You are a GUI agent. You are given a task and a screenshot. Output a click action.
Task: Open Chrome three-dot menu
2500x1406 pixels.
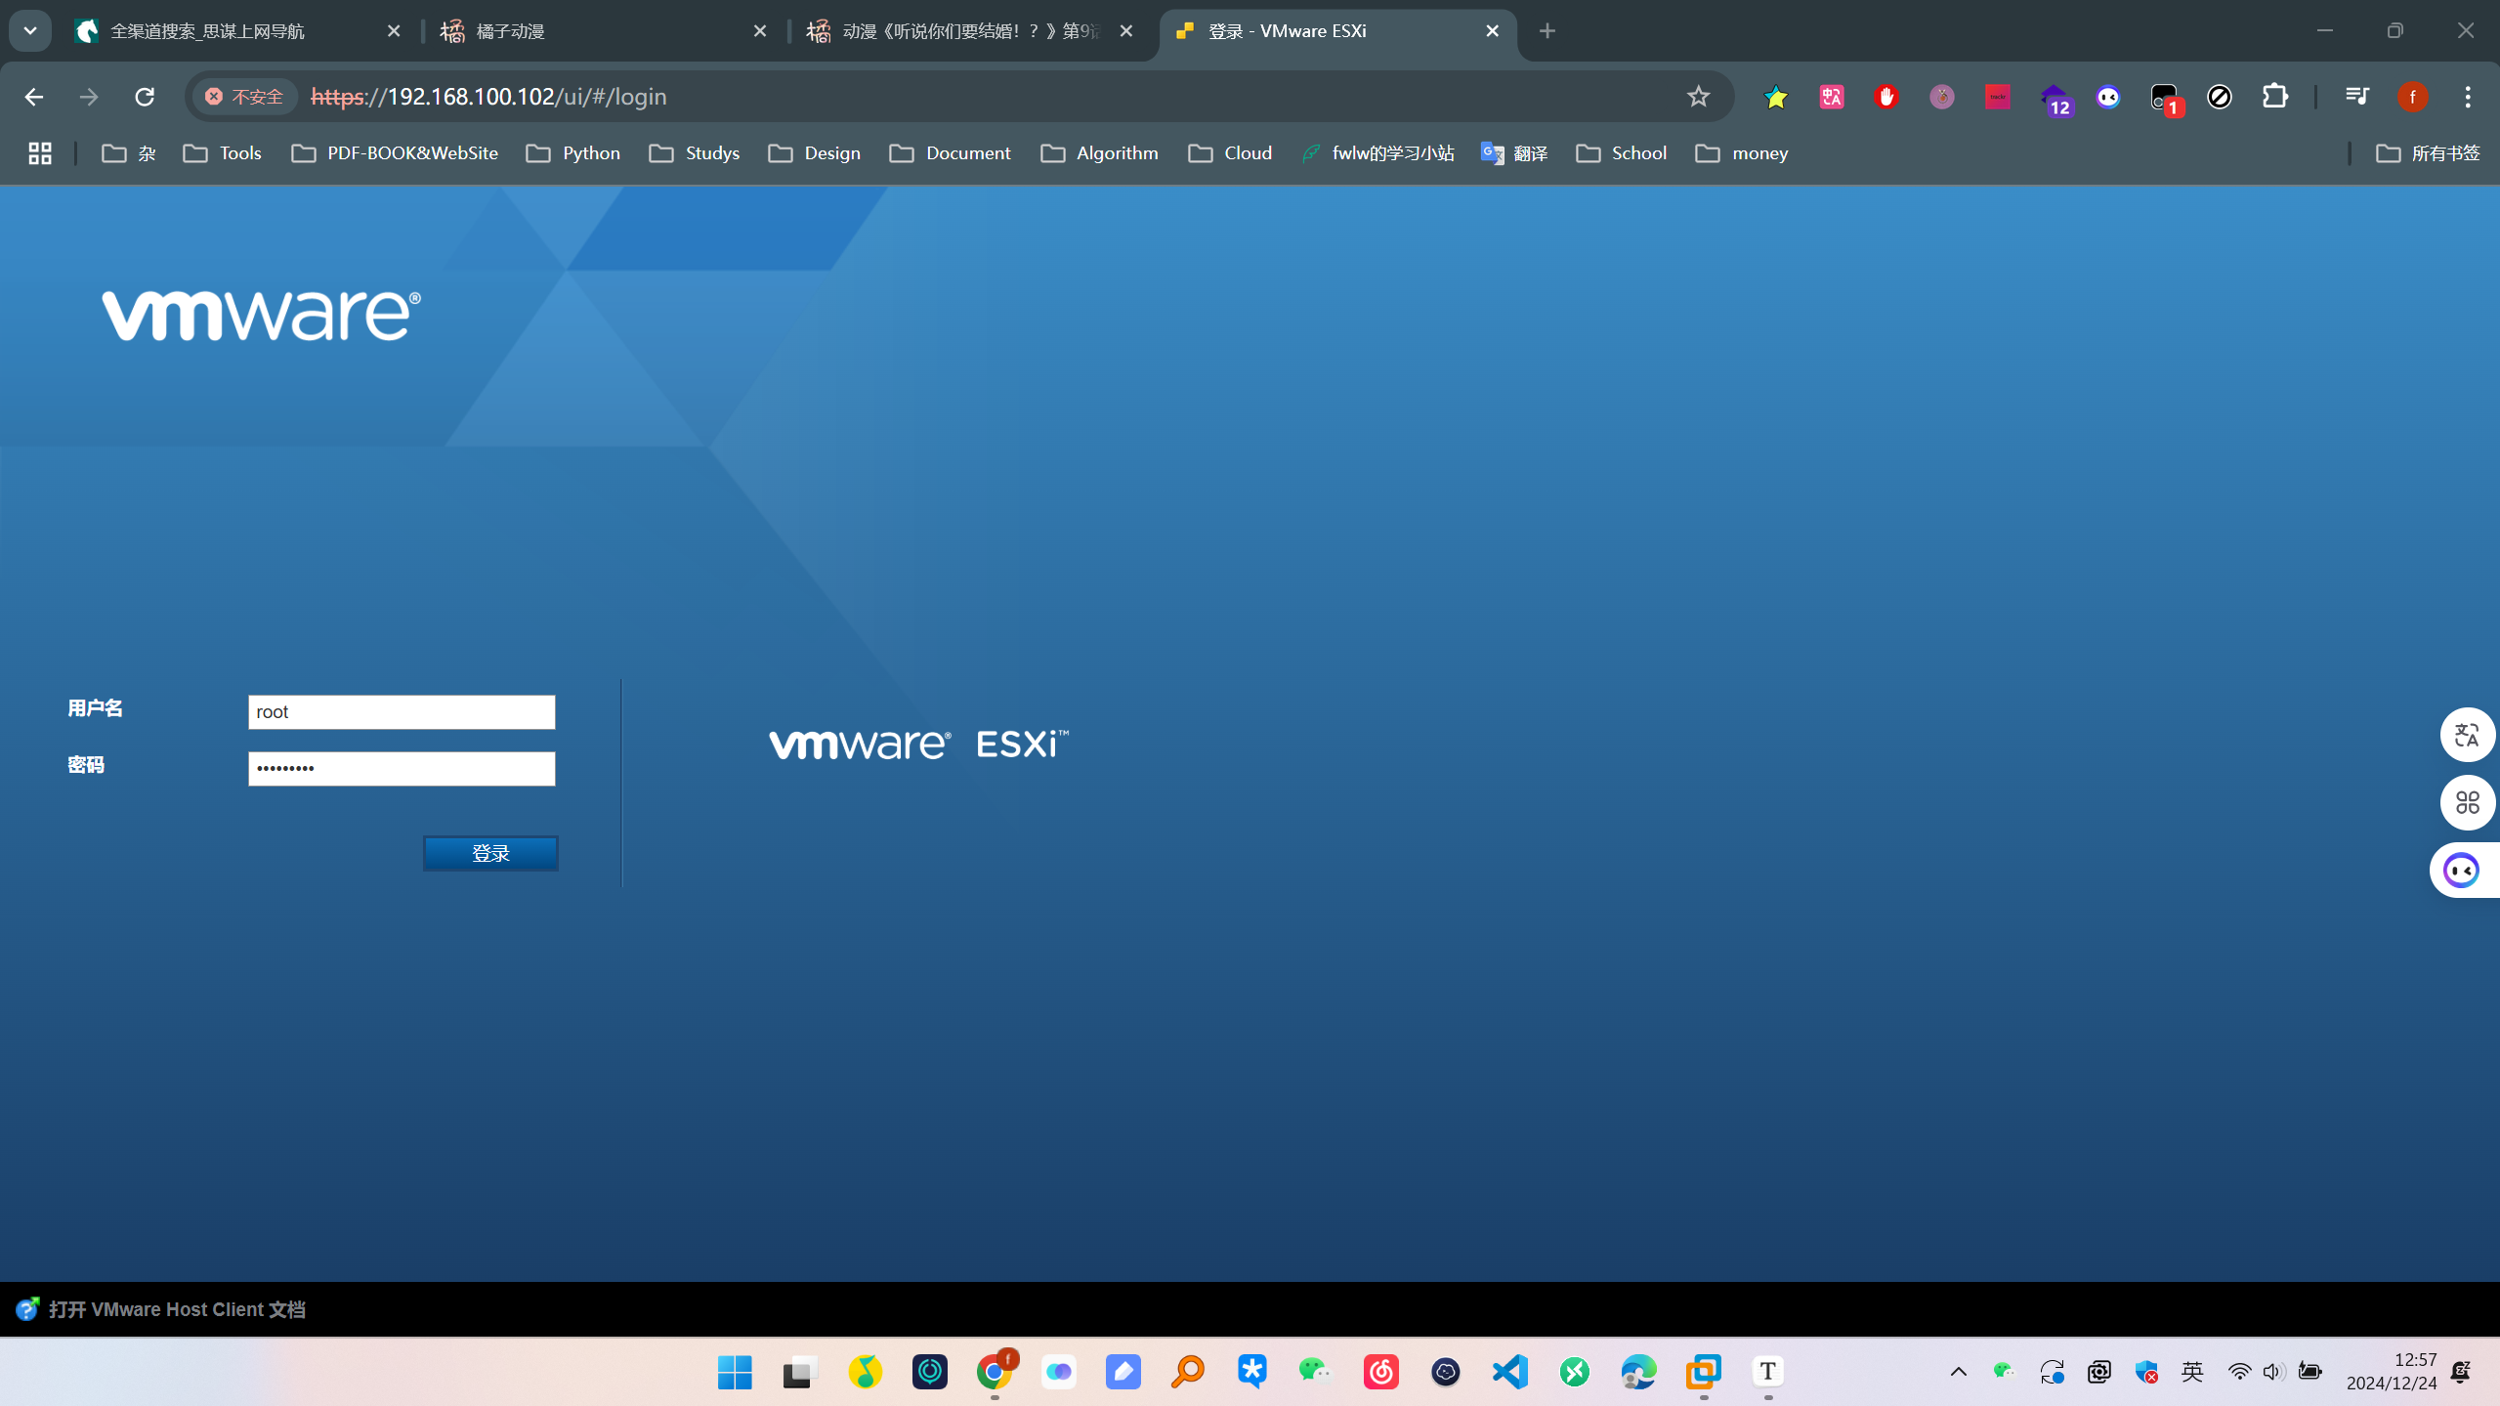2468,97
